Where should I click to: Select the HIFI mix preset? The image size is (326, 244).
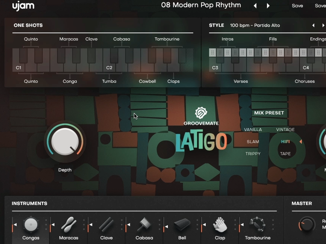tap(285, 142)
